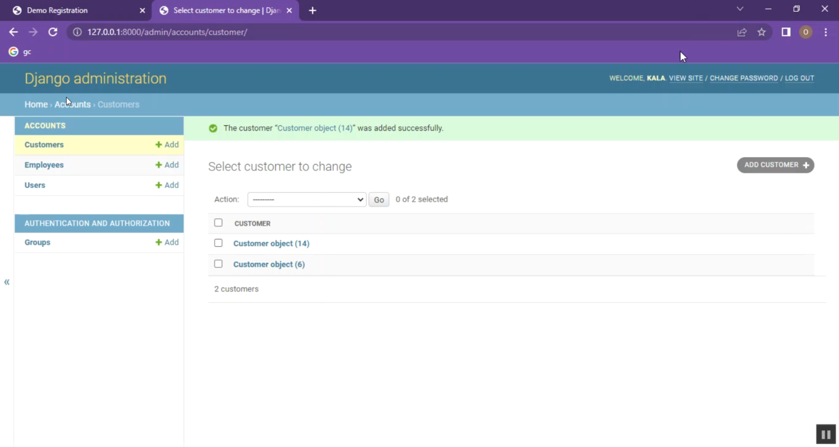Open the Chrome three-dot menu
The image size is (839, 447).
coord(826,32)
